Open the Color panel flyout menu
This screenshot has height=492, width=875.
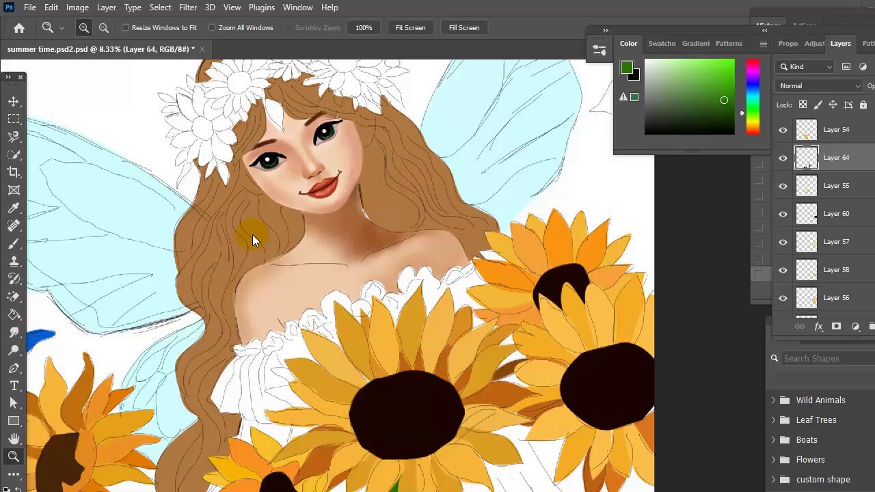(x=764, y=44)
